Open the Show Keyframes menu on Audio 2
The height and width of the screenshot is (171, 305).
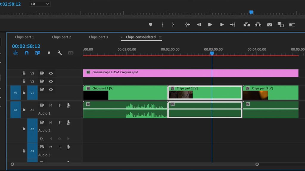(42, 139)
